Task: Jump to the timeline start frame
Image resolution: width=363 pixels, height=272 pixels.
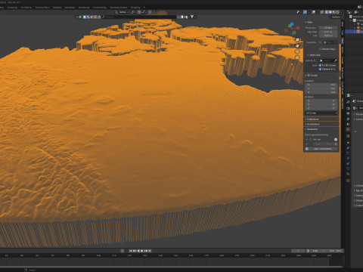Action: pyautogui.click(x=131, y=251)
